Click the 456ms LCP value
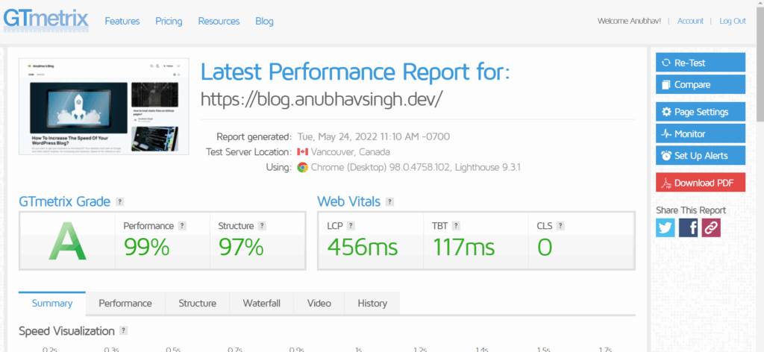This screenshot has height=352, width=764. pyautogui.click(x=363, y=247)
